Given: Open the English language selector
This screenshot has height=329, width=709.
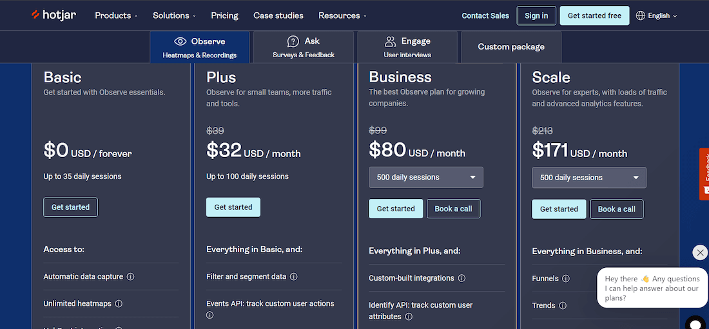Looking at the screenshot, I should (657, 15).
